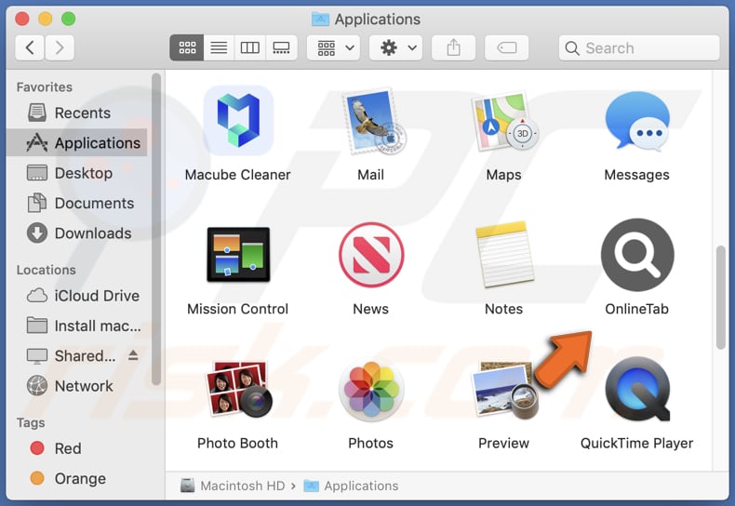Click the 'QuickTime Player' name label

[x=636, y=444]
